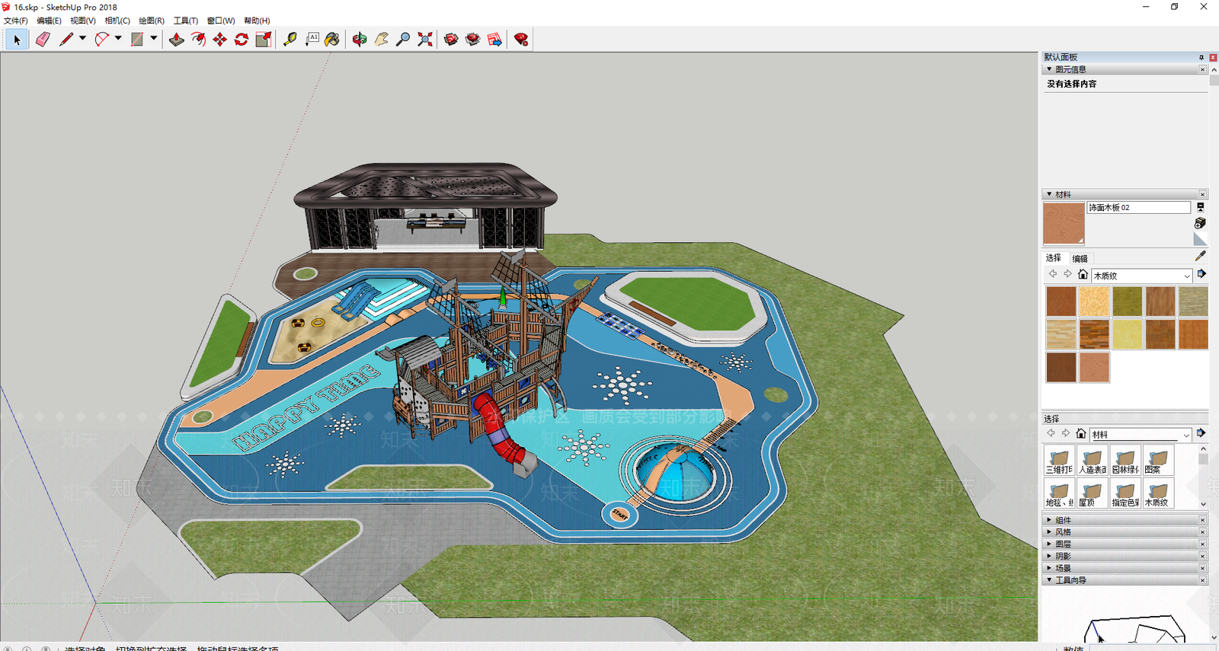The image size is (1219, 651).
Task: Open the 3D Warehouse
Action: pyautogui.click(x=451, y=40)
